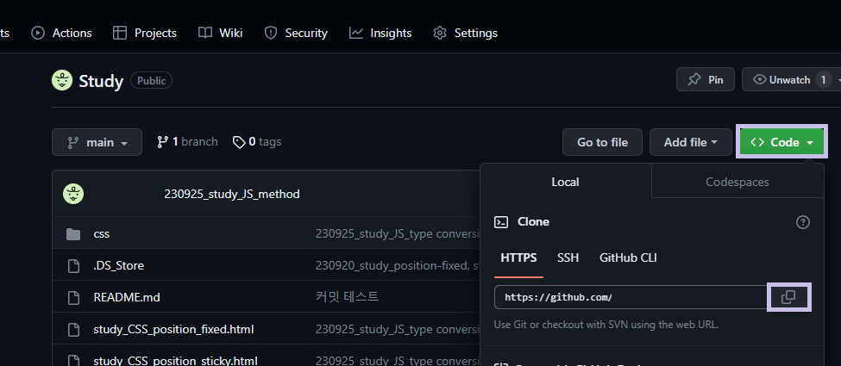
Task: Click the Actions play icon
Action: point(38,34)
